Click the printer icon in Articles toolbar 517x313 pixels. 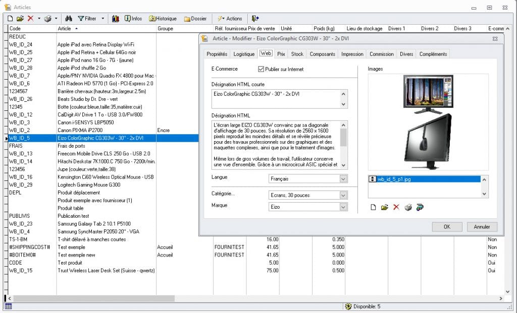pos(48,19)
